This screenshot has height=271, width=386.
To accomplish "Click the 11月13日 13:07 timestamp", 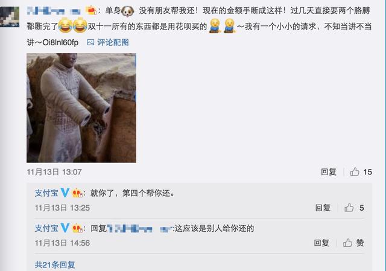I will tap(54, 172).
